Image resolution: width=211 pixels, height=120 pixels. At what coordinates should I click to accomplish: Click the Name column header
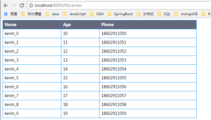click(11, 25)
